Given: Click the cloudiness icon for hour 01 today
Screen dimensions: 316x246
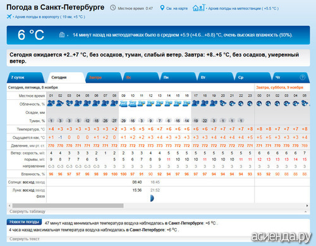Looking at the screenshot, I should 51,103.
